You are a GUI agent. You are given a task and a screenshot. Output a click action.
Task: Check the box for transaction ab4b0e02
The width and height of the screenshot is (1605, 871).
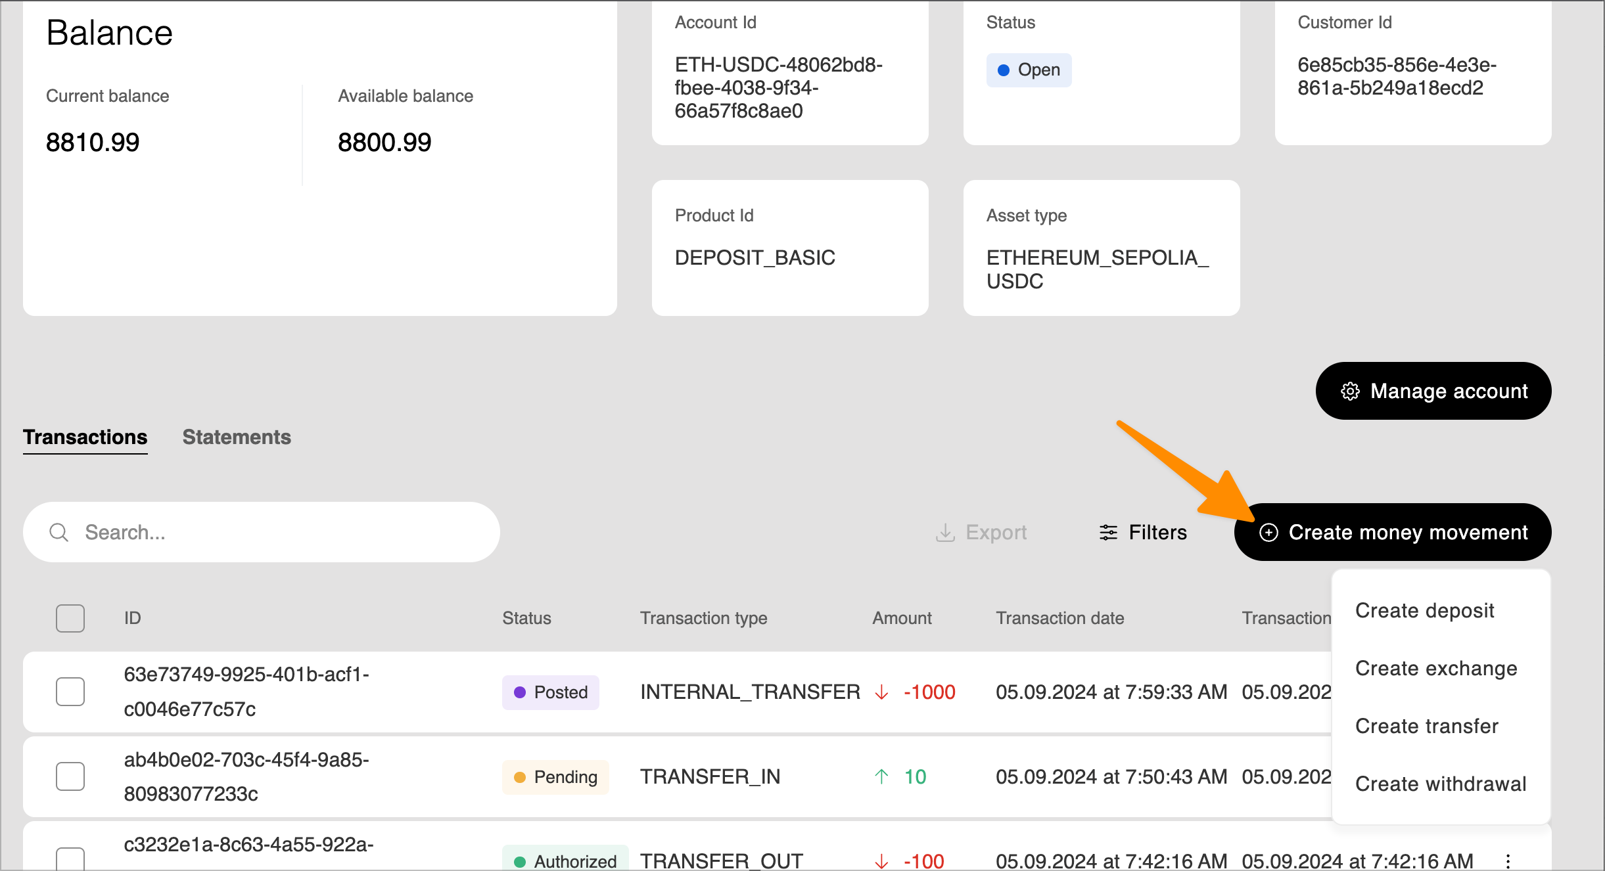[70, 776]
